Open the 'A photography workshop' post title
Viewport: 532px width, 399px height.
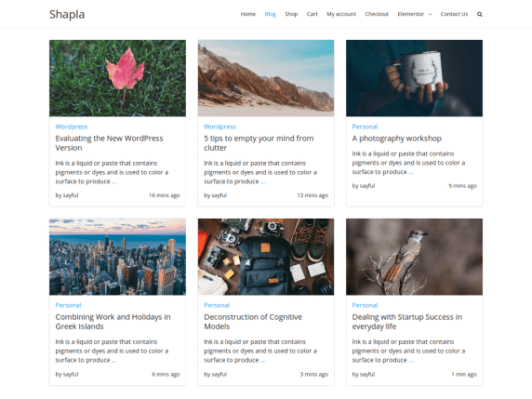pos(396,139)
